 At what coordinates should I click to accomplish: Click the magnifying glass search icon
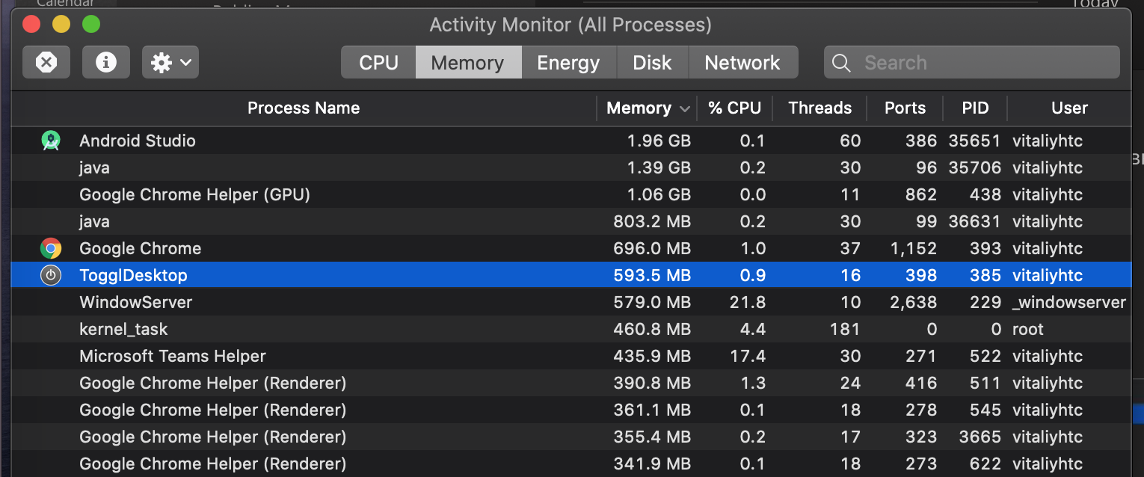(841, 63)
